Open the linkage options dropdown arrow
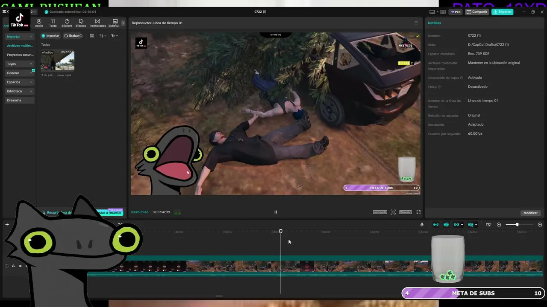Image resolution: width=547 pixels, height=307 pixels. [462, 225]
